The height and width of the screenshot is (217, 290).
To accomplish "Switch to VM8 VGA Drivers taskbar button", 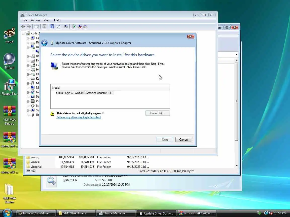I will tap(76, 213).
